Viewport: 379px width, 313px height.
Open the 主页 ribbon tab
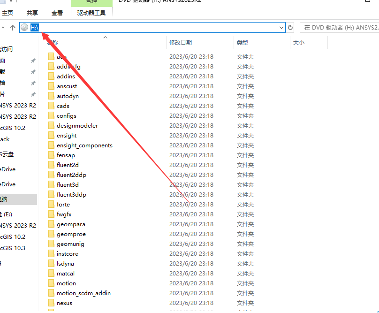coord(7,13)
